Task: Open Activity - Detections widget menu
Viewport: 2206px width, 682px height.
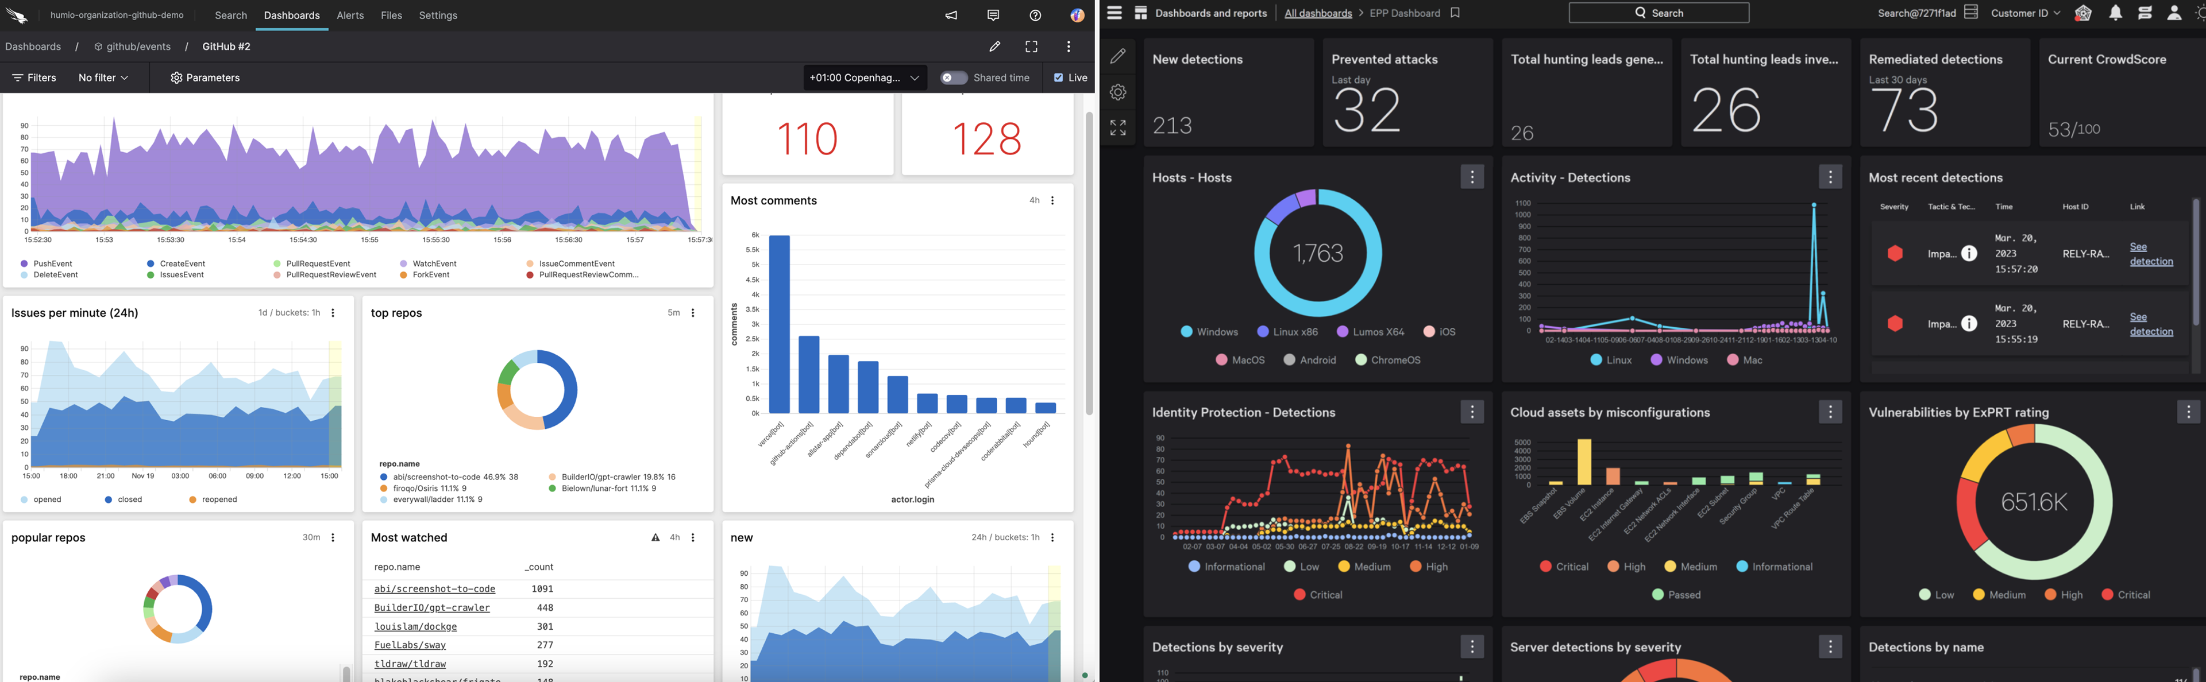Action: point(1830,177)
